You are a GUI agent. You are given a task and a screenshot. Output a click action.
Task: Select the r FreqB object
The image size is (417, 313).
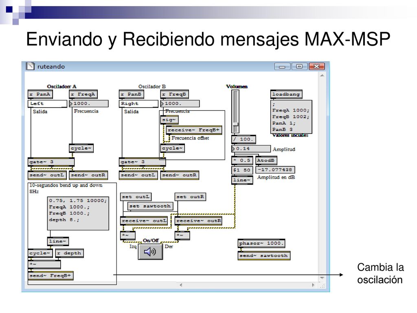(x=175, y=94)
